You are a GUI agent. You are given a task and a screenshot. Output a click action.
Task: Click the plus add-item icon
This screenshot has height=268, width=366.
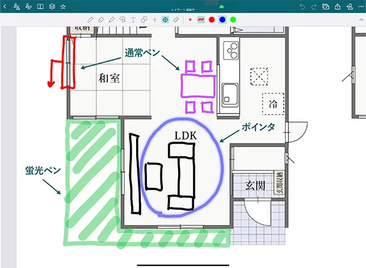click(x=154, y=20)
